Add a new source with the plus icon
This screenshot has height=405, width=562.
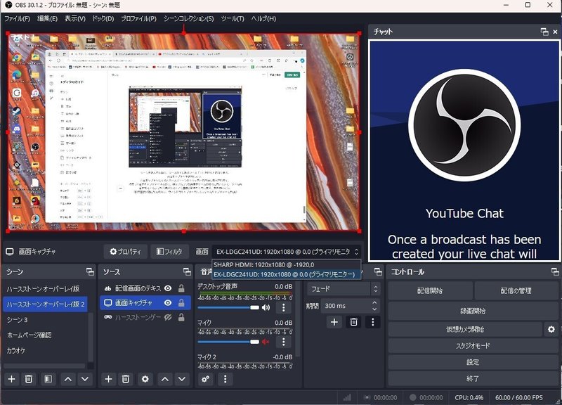point(108,379)
